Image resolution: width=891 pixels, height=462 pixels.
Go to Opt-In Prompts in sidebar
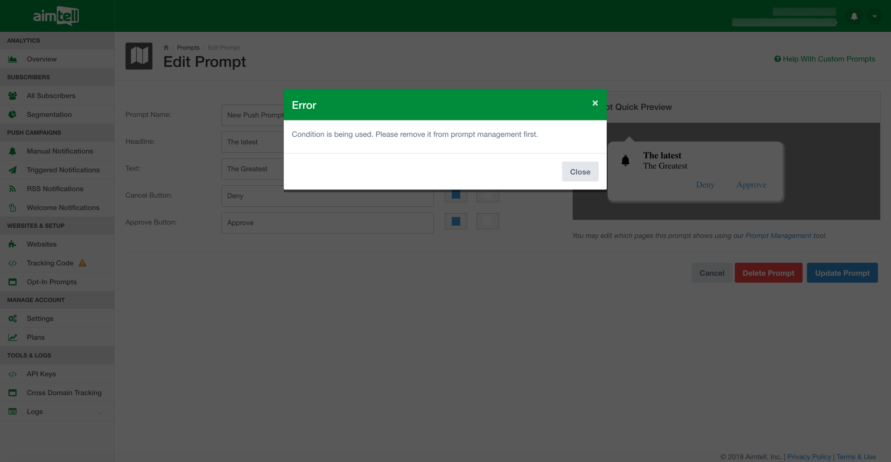point(52,282)
